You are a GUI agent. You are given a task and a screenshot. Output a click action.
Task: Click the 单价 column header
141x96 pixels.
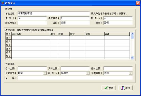click(77, 34)
